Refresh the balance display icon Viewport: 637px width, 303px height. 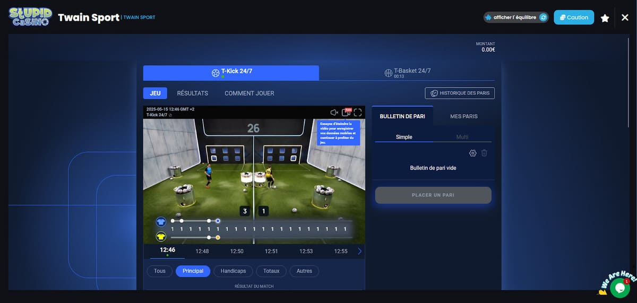point(543,18)
